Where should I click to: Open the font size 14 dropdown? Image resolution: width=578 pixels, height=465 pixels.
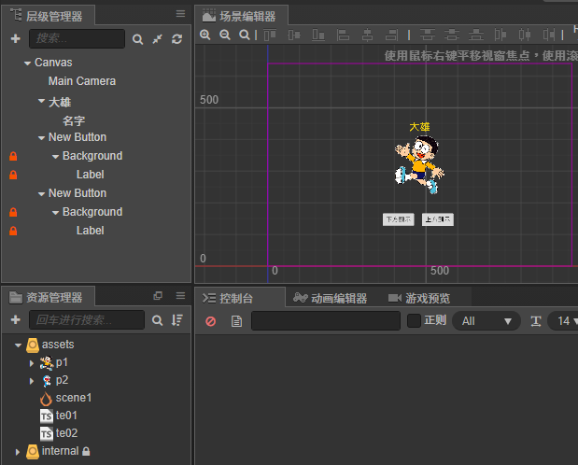tap(564, 321)
